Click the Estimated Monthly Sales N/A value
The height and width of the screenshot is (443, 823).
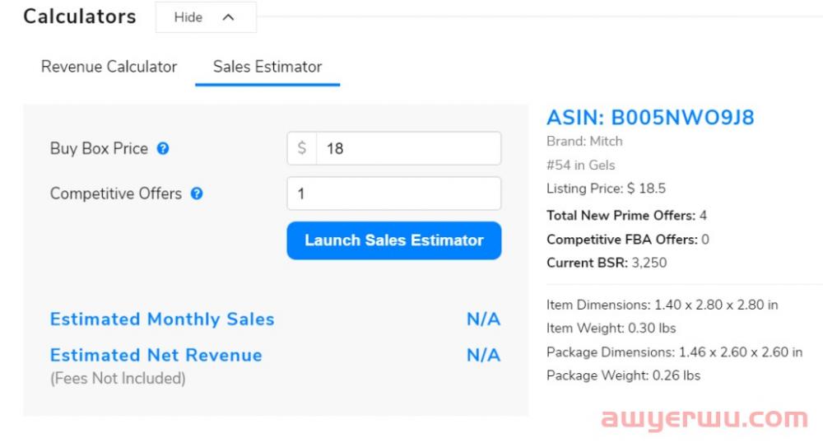coord(483,319)
